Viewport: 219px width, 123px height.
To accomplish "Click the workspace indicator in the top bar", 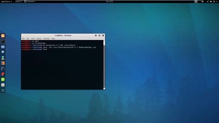I will pyautogui.click(x=196, y=1).
